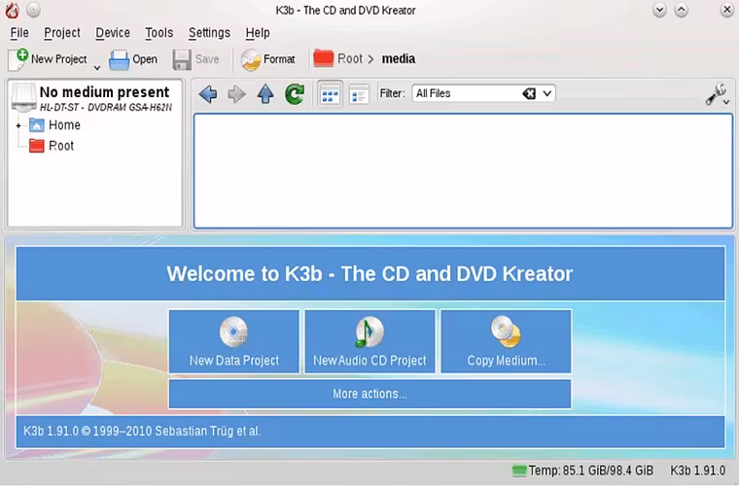Click the breadcrumb chevron after Root
The width and height of the screenshot is (739, 486).
pos(370,59)
